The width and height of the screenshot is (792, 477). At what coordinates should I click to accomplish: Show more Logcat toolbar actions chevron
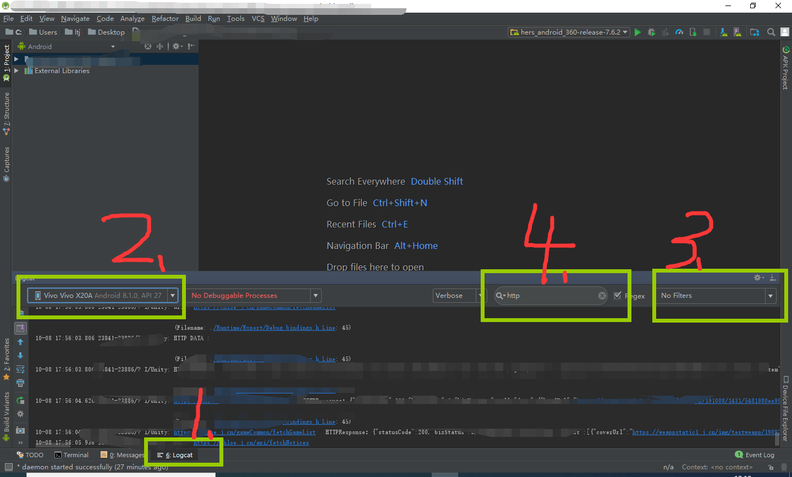click(20, 442)
